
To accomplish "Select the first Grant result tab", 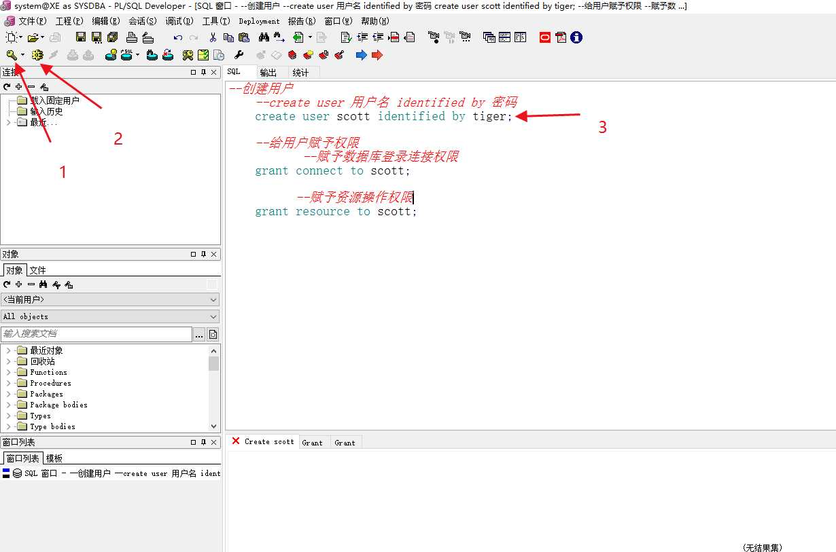I will pos(313,443).
